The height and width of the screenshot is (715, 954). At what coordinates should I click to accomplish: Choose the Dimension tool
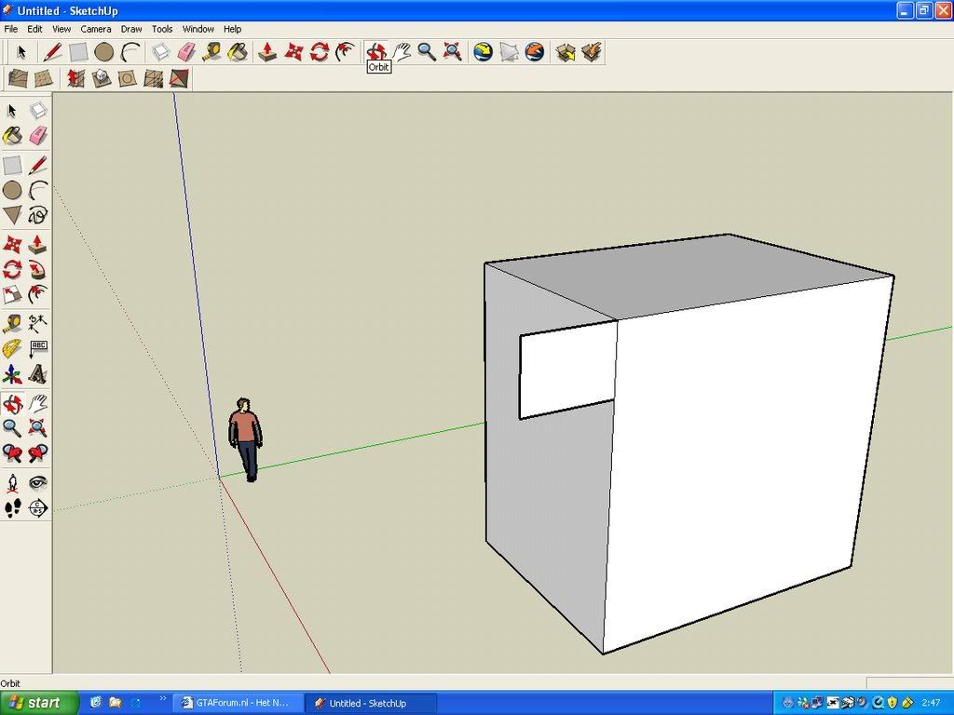click(x=37, y=324)
